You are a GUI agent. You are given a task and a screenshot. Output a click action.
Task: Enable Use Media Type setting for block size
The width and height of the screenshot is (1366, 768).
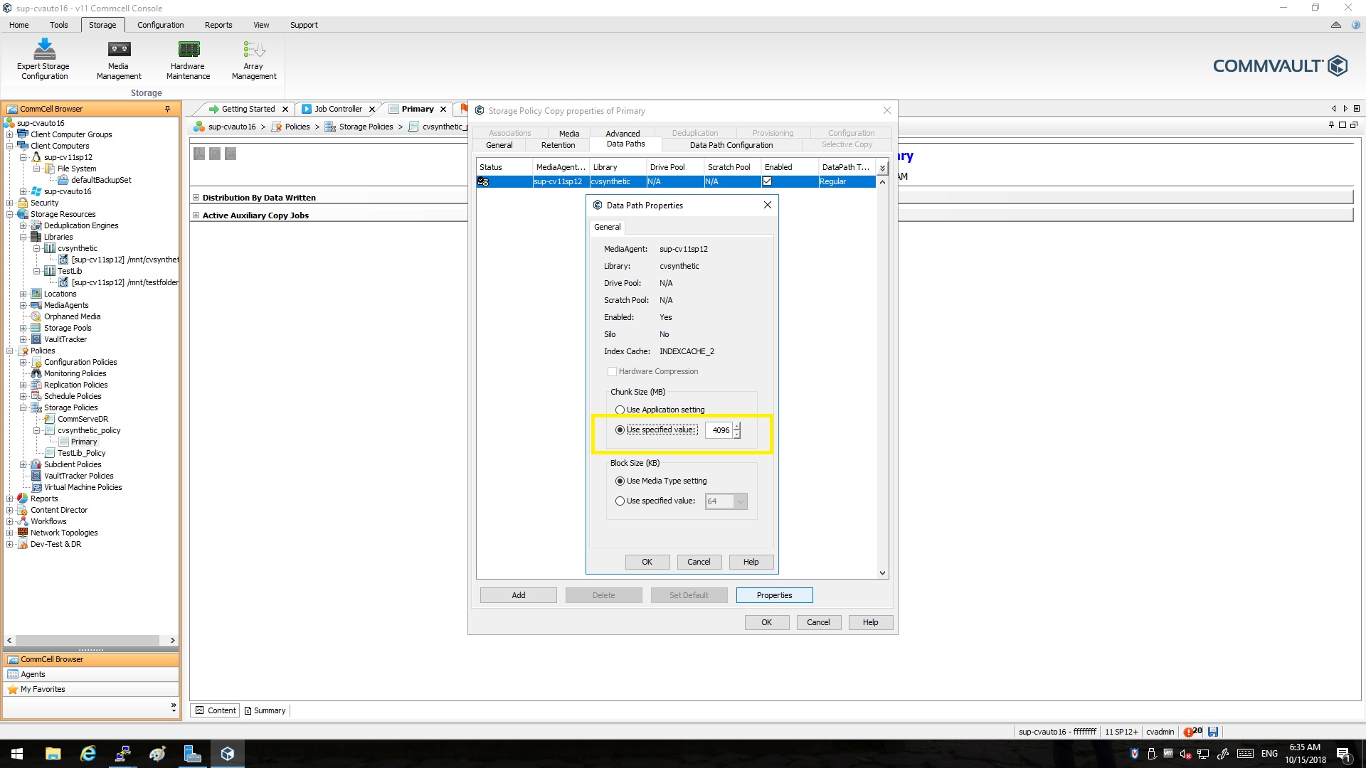point(620,481)
